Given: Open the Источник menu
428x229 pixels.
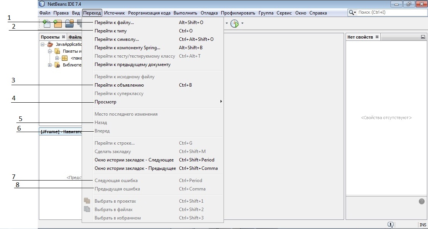Looking at the screenshot, I should 114,13.
